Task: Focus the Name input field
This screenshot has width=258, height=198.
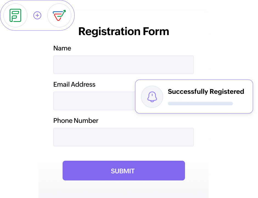Action: click(123, 65)
